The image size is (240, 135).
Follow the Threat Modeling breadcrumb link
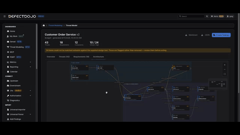tap(55, 25)
